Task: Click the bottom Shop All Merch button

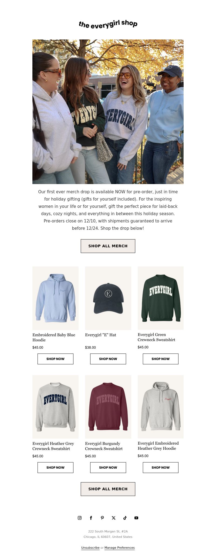Action: (x=108, y=489)
